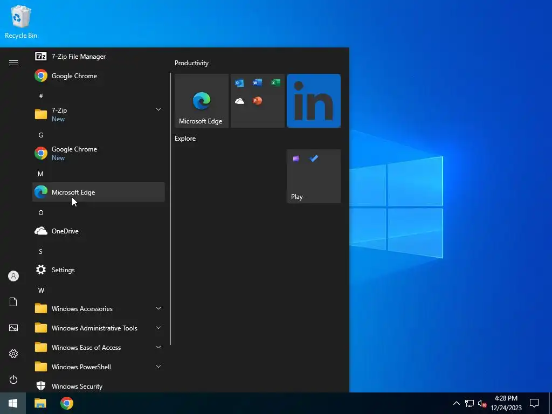Click the S letter header in the app list
The width and height of the screenshot is (552, 414).
click(x=41, y=251)
